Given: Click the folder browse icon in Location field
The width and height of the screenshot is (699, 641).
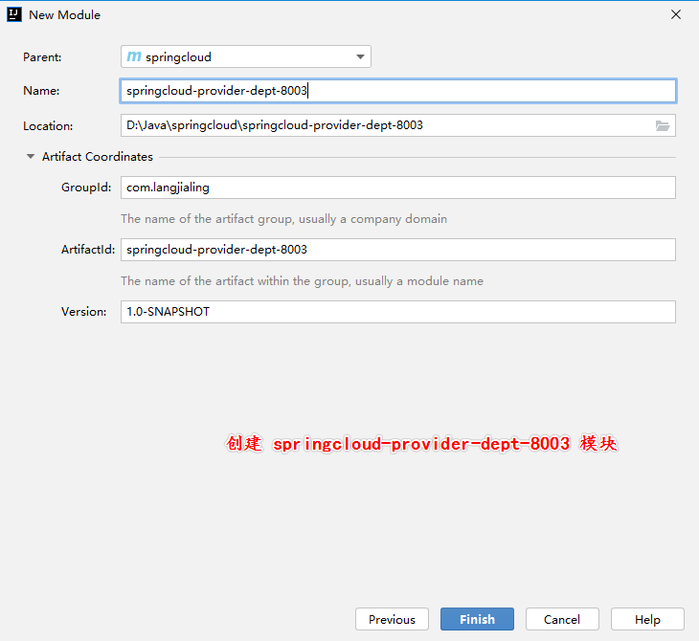Looking at the screenshot, I should 662,125.
